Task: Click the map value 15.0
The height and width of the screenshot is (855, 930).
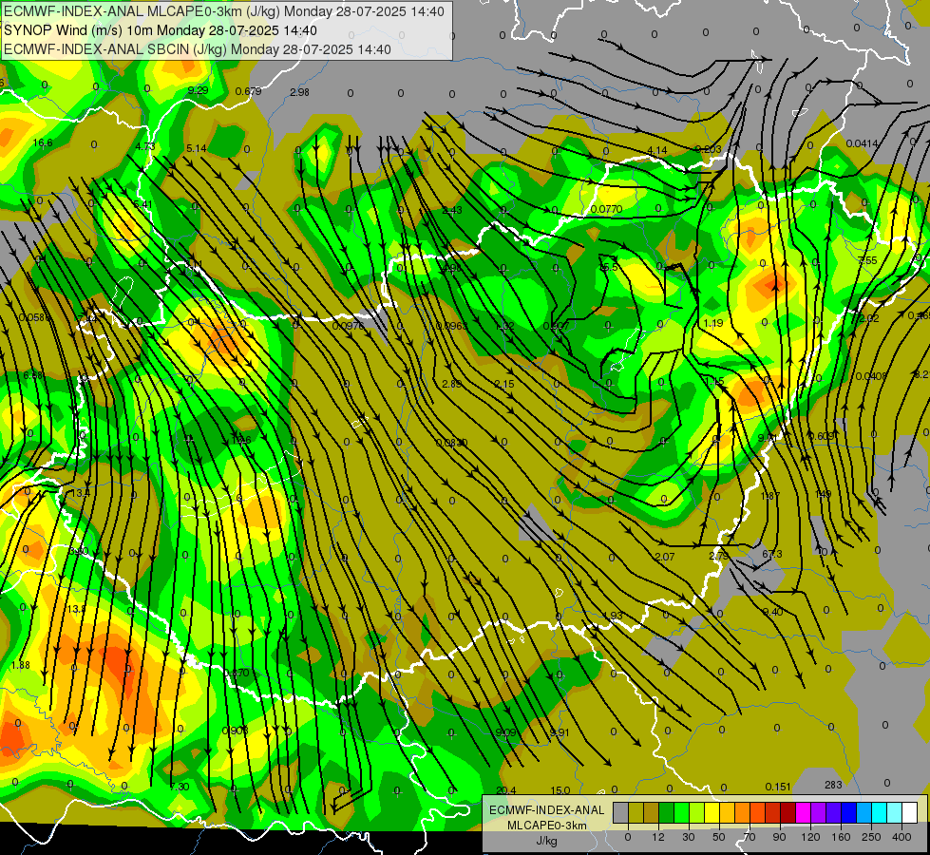Action: (x=560, y=790)
